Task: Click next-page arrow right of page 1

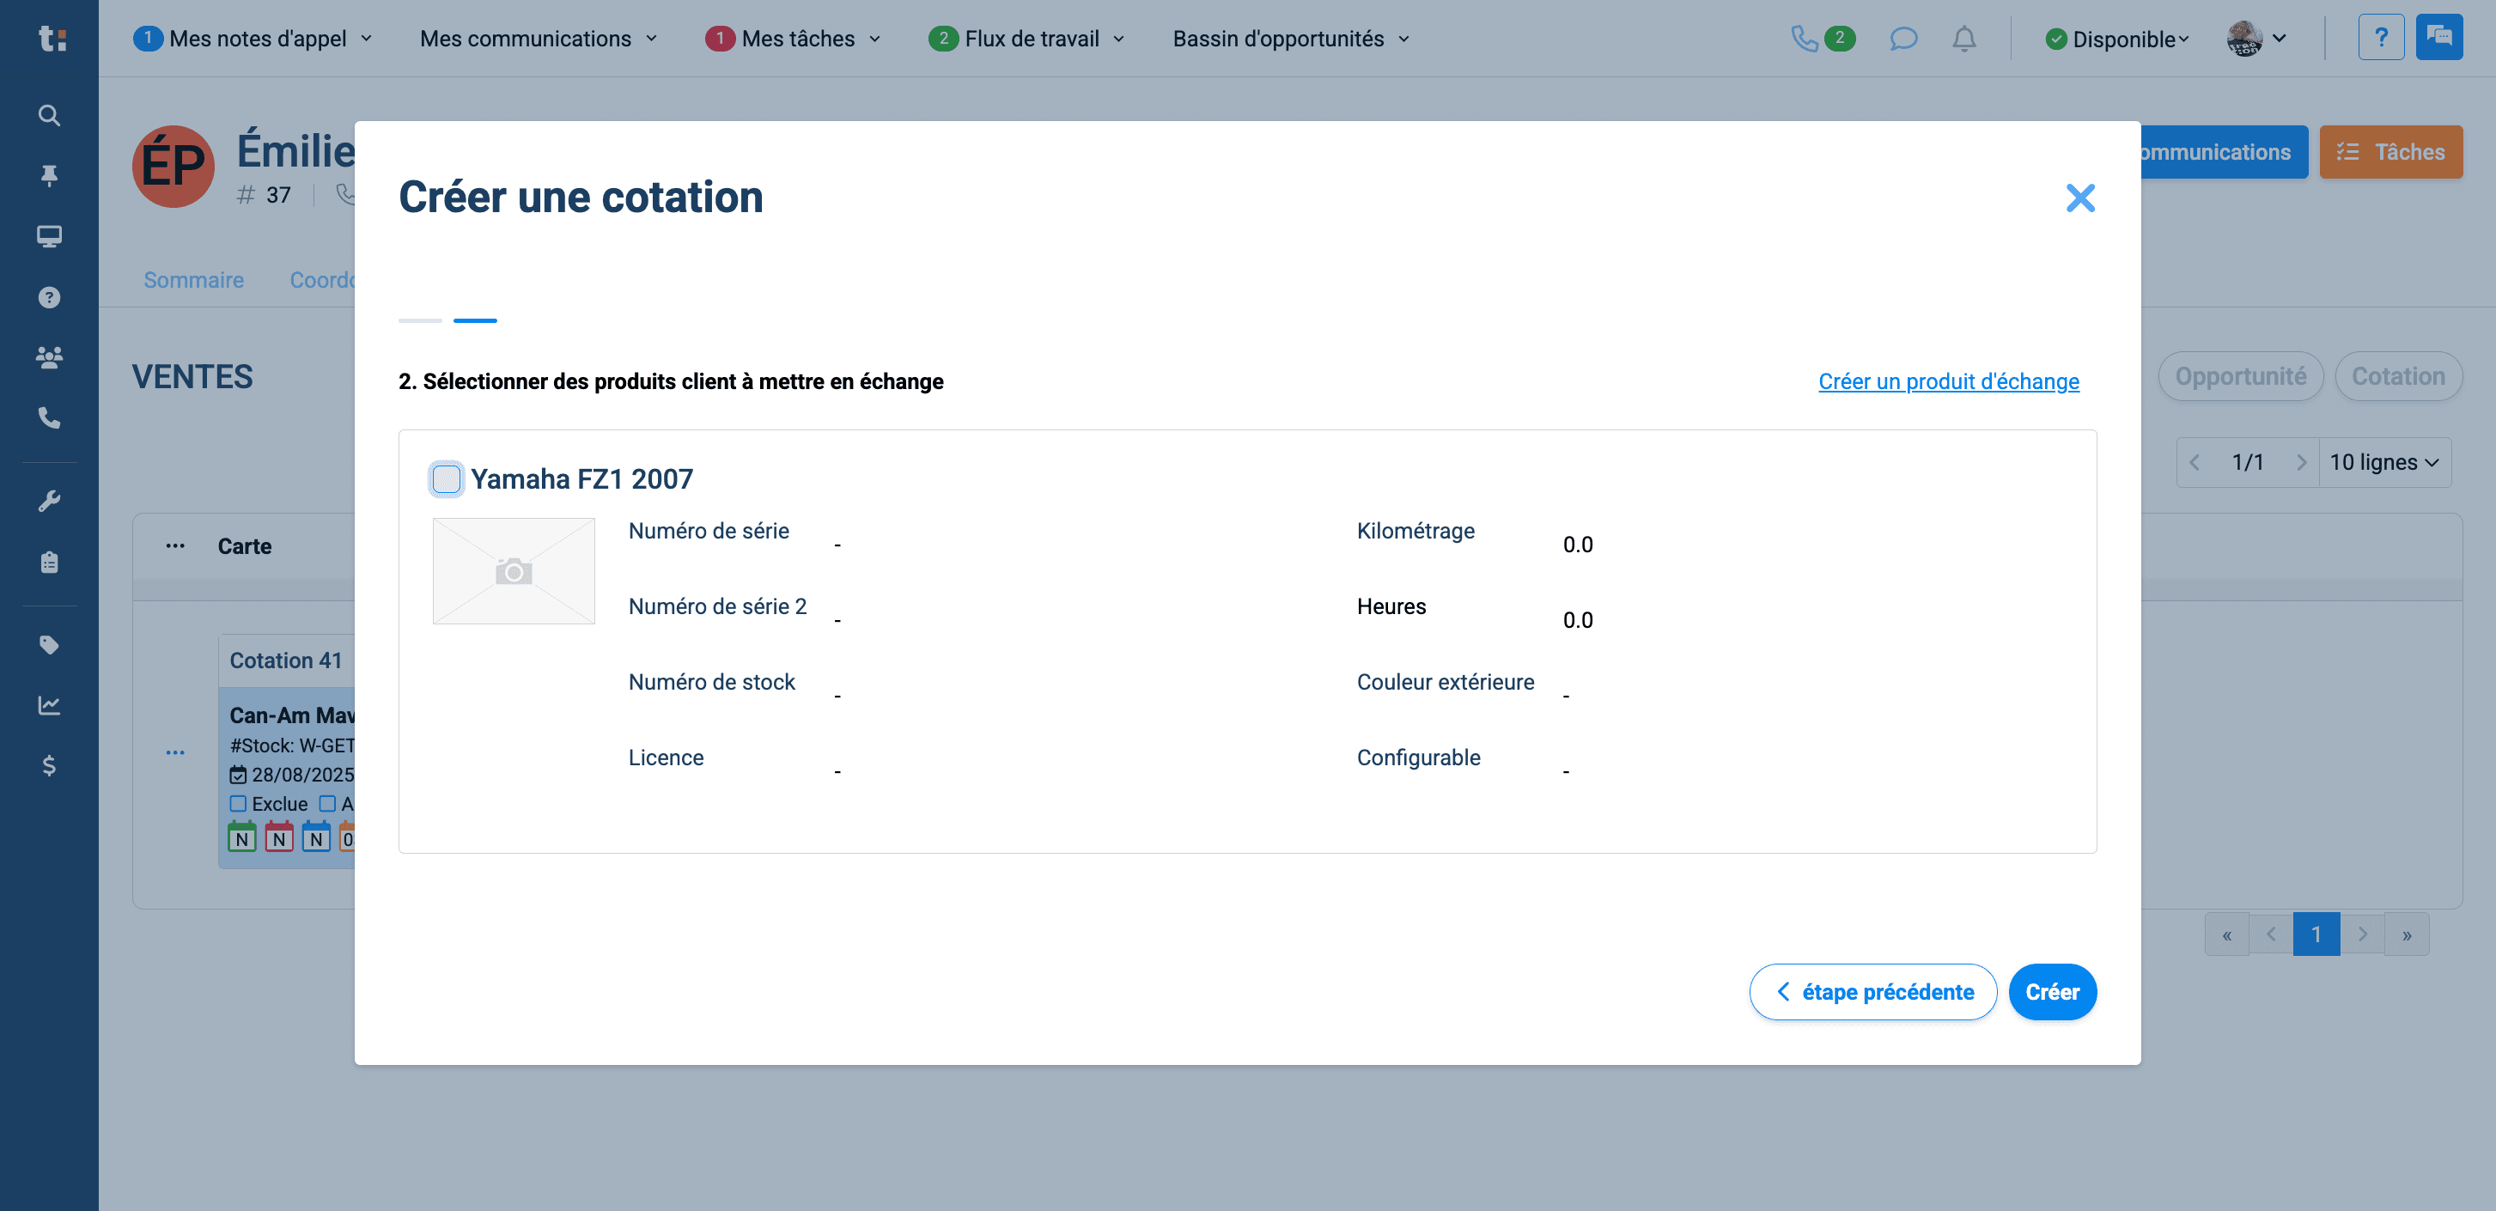Action: (x=2362, y=935)
